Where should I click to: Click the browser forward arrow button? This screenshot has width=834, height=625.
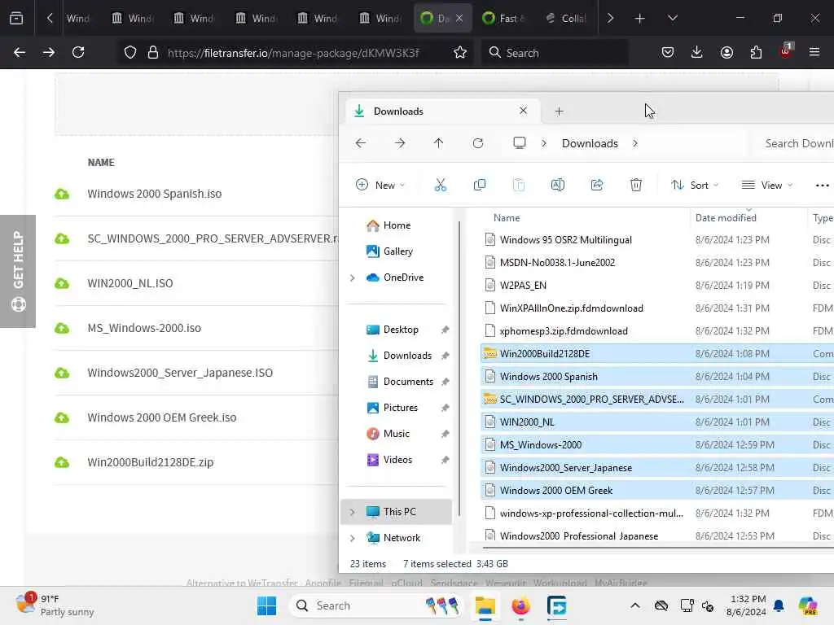point(48,52)
